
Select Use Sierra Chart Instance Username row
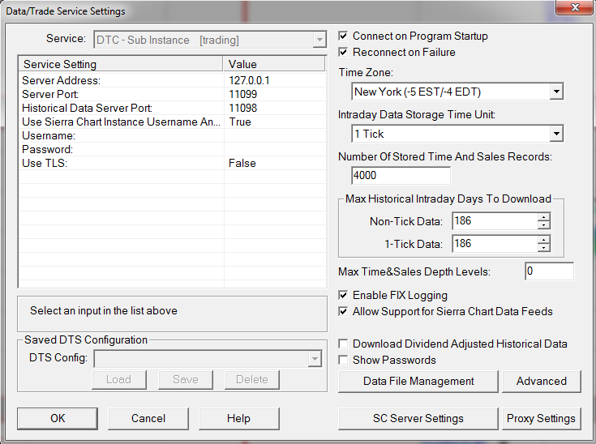click(x=173, y=122)
